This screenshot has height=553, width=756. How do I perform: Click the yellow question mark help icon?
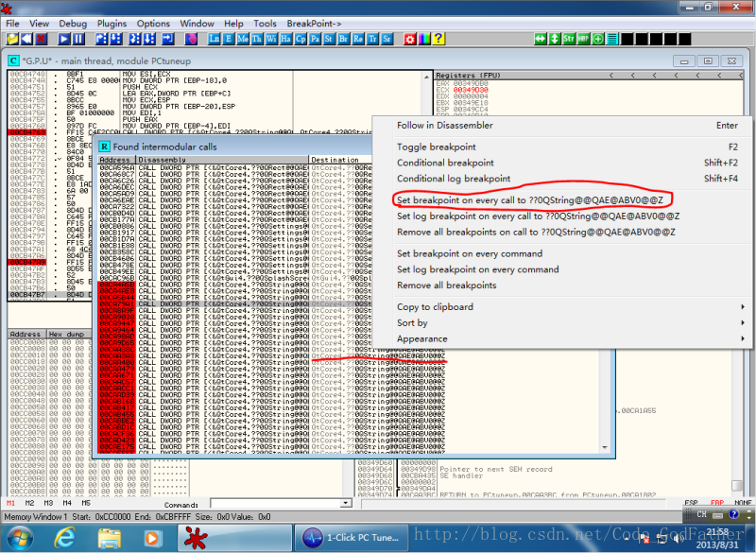[x=438, y=39]
